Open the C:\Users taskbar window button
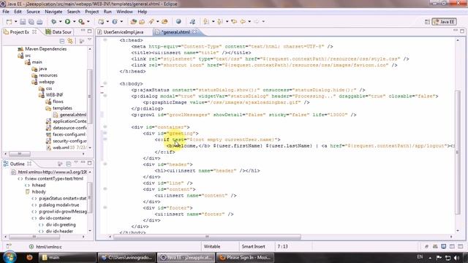Viewport: 468px width, 263px height. point(127,257)
